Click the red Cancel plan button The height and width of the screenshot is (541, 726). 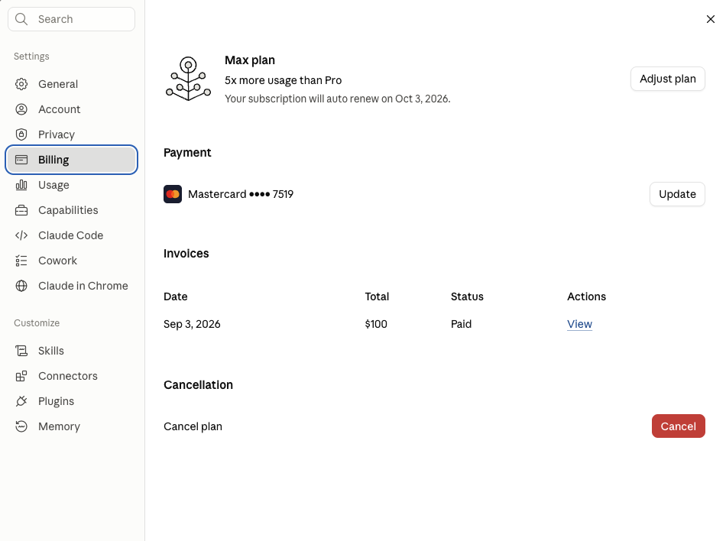click(x=679, y=426)
